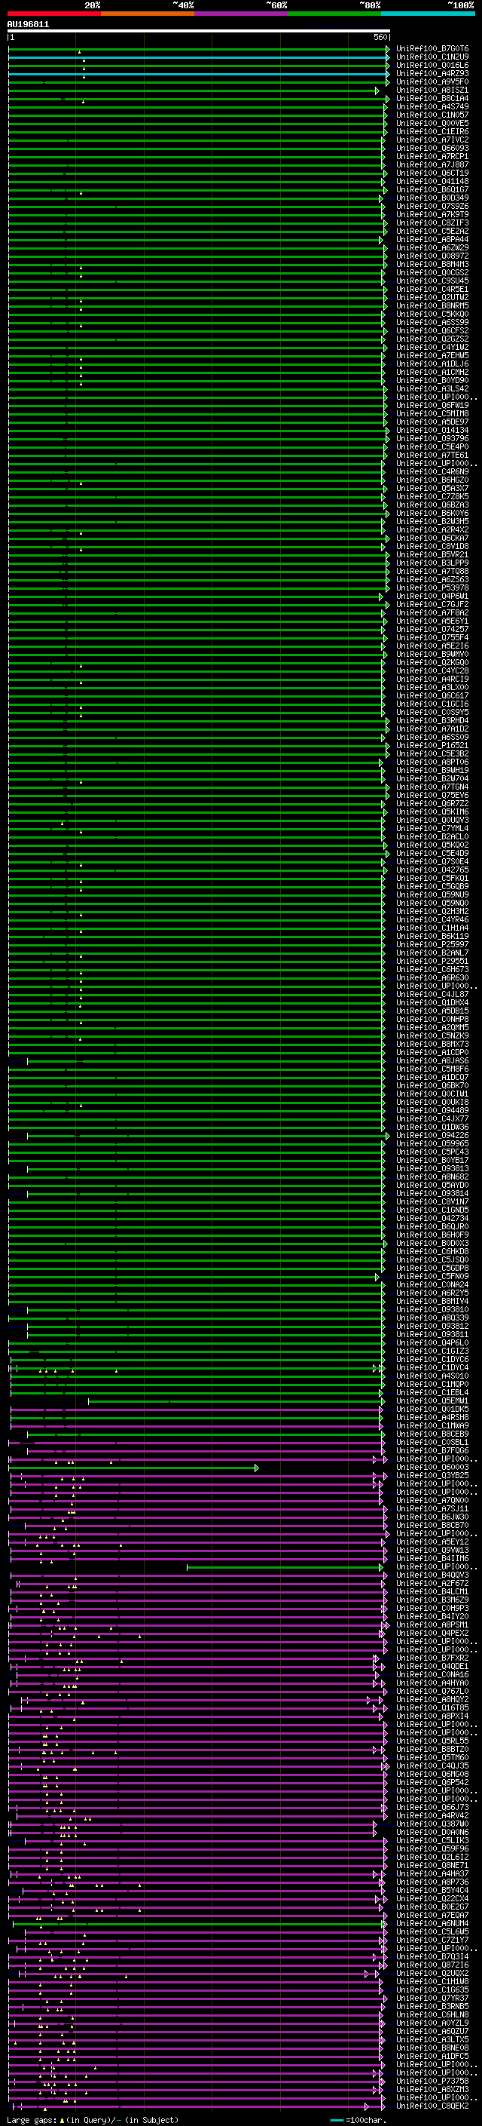Click the green alignment bar of UniRef100_B7G0T6

[199, 49]
